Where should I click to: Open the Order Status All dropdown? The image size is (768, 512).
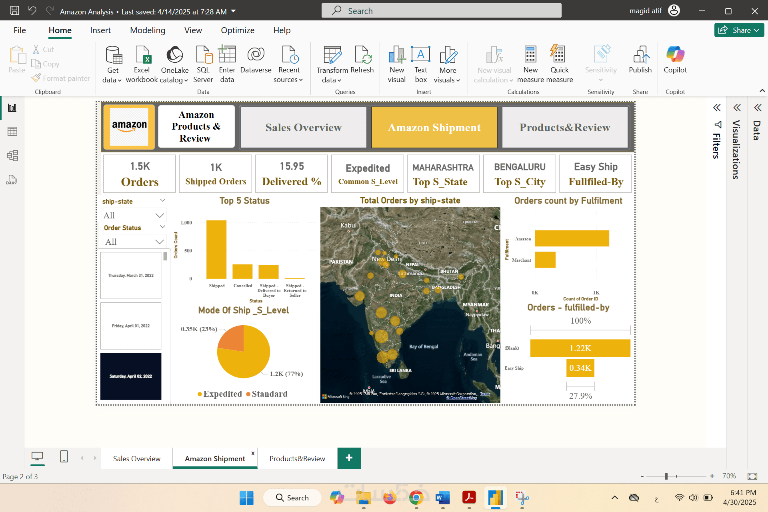[x=134, y=242]
